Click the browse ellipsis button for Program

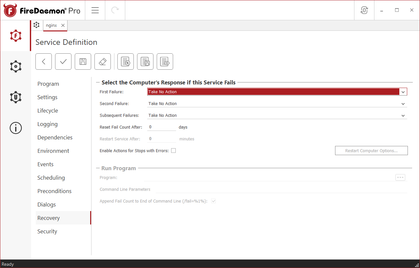tap(400, 177)
